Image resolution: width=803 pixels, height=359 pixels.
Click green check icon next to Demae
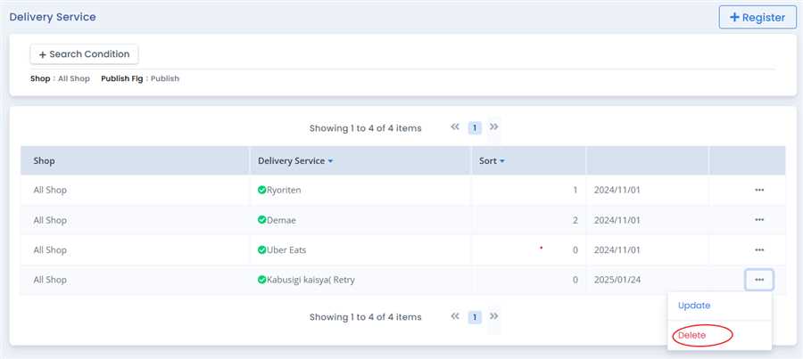click(262, 220)
